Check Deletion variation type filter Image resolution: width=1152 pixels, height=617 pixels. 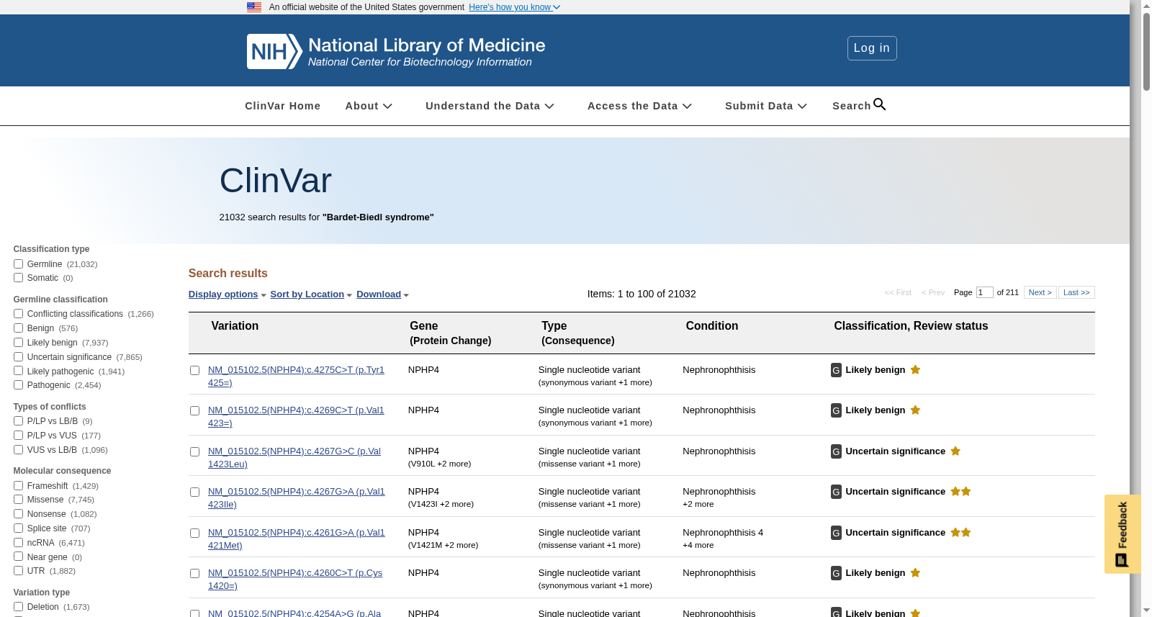[x=18, y=607]
